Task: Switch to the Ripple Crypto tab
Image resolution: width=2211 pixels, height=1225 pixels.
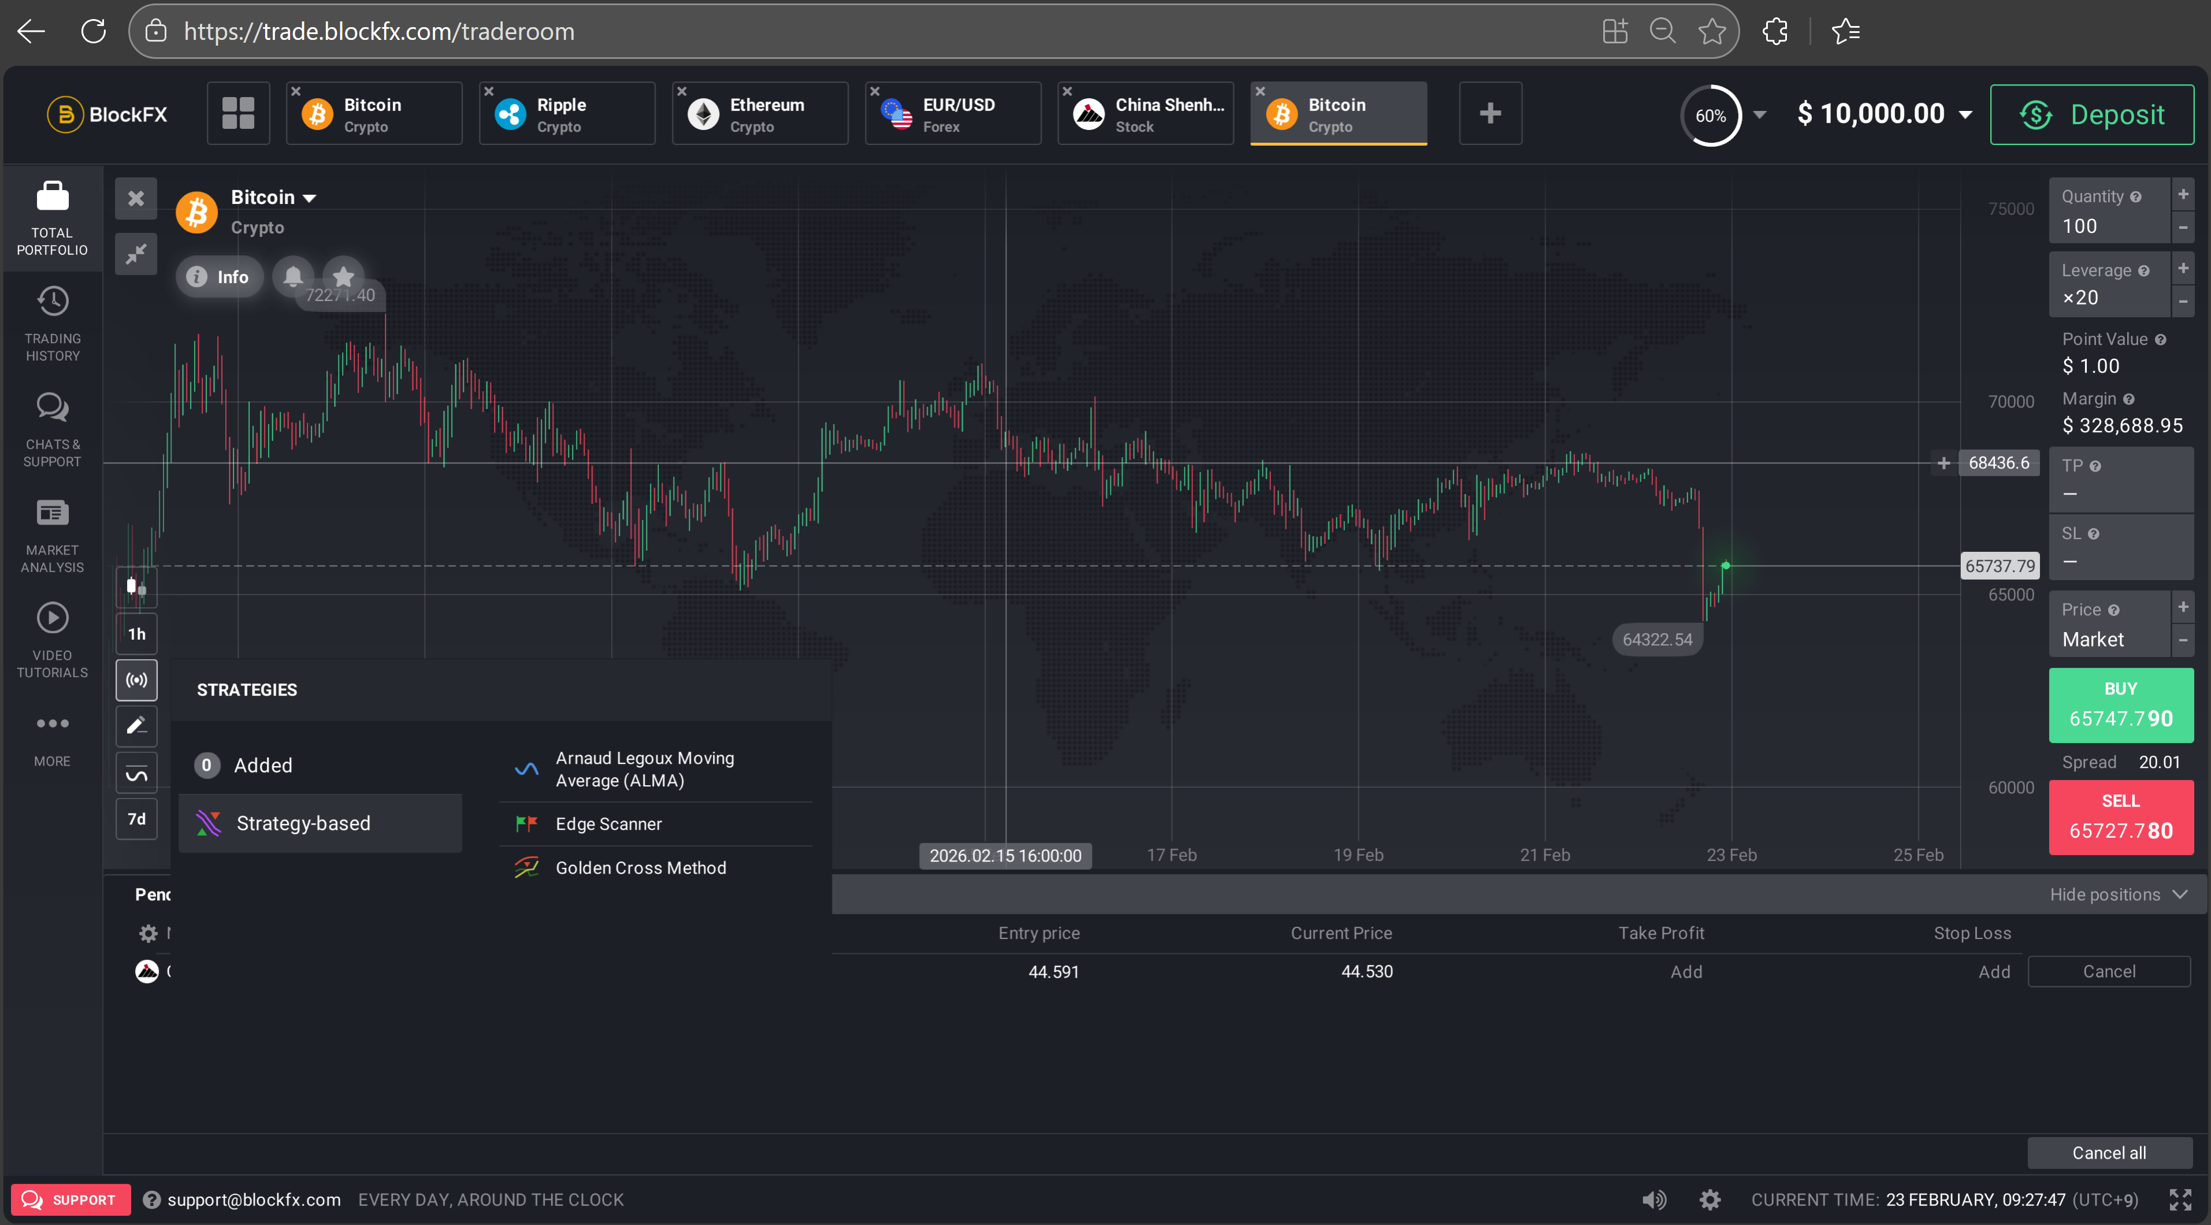Action: pos(567,114)
